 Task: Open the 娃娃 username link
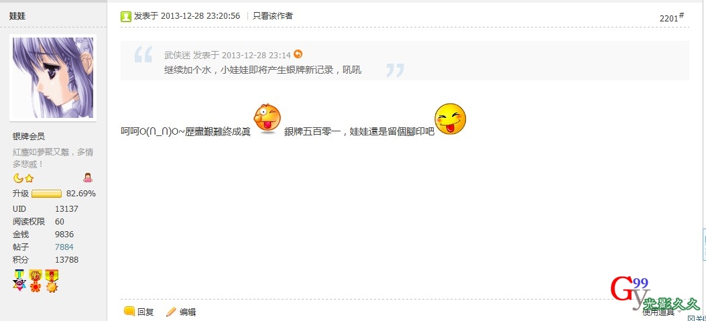(17, 16)
